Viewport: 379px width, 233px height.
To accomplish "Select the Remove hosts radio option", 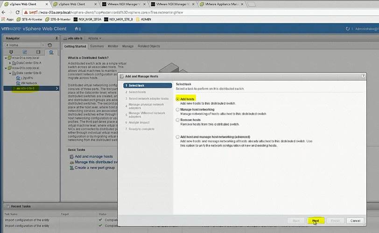I will point(177,120).
